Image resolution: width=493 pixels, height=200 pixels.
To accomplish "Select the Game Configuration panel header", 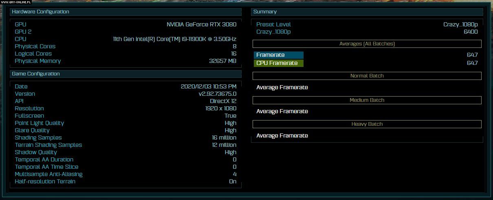I will [125, 74].
